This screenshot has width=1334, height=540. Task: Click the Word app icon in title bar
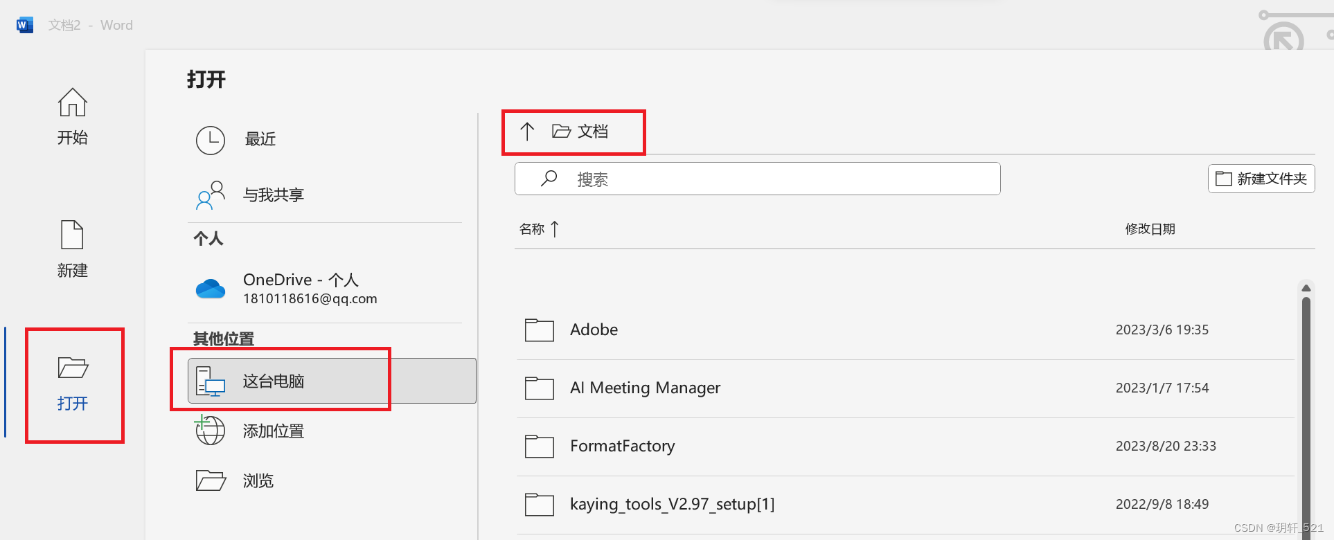(x=25, y=26)
